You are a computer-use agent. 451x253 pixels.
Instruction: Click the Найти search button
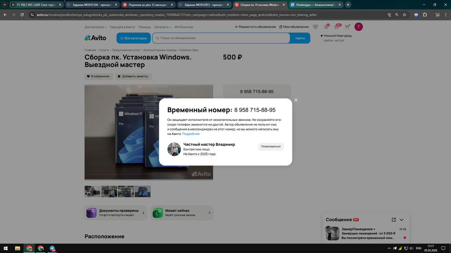point(300,38)
